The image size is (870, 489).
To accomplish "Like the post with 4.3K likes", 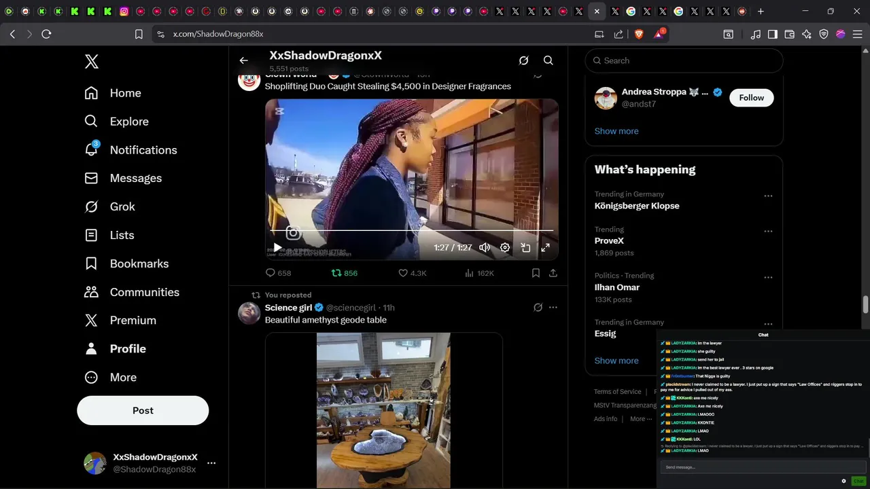I will click(412, 273).
